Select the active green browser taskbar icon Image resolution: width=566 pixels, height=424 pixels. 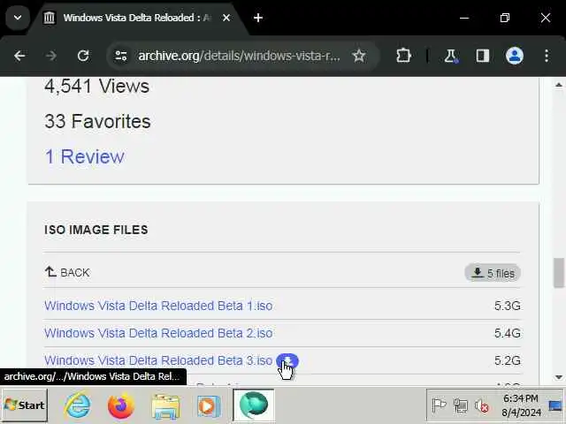(254, 405)
